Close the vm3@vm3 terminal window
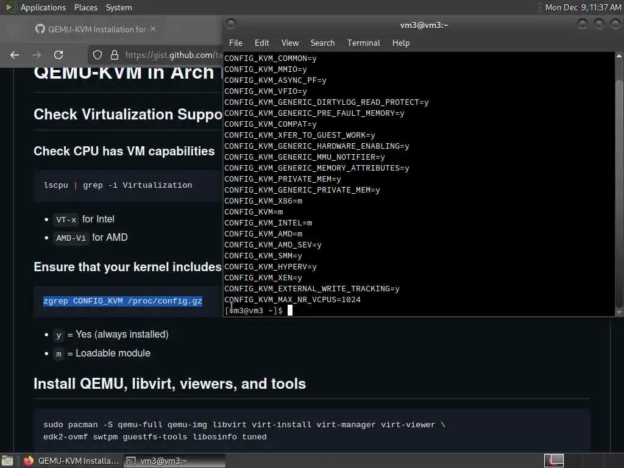 click(x=615, y=24)
